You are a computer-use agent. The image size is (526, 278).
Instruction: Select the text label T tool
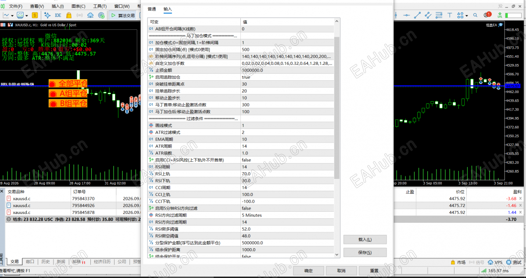click(450, 15)
